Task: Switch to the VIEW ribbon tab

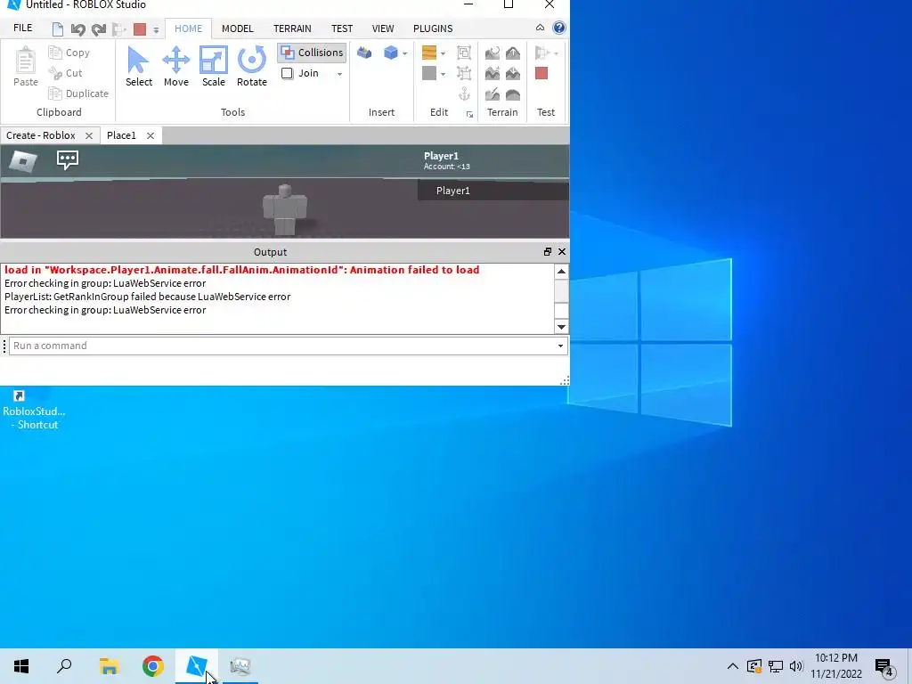Action: coord(383,28)
